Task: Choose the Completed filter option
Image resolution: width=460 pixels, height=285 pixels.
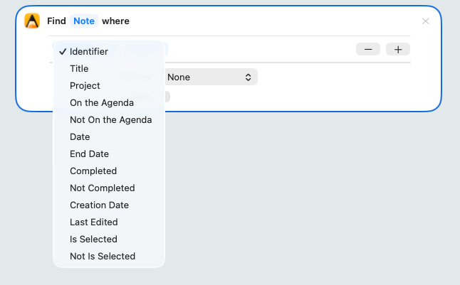Action: click(x=93, y=171)
